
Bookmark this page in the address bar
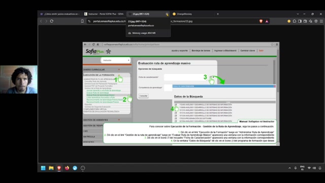point(82,21)
